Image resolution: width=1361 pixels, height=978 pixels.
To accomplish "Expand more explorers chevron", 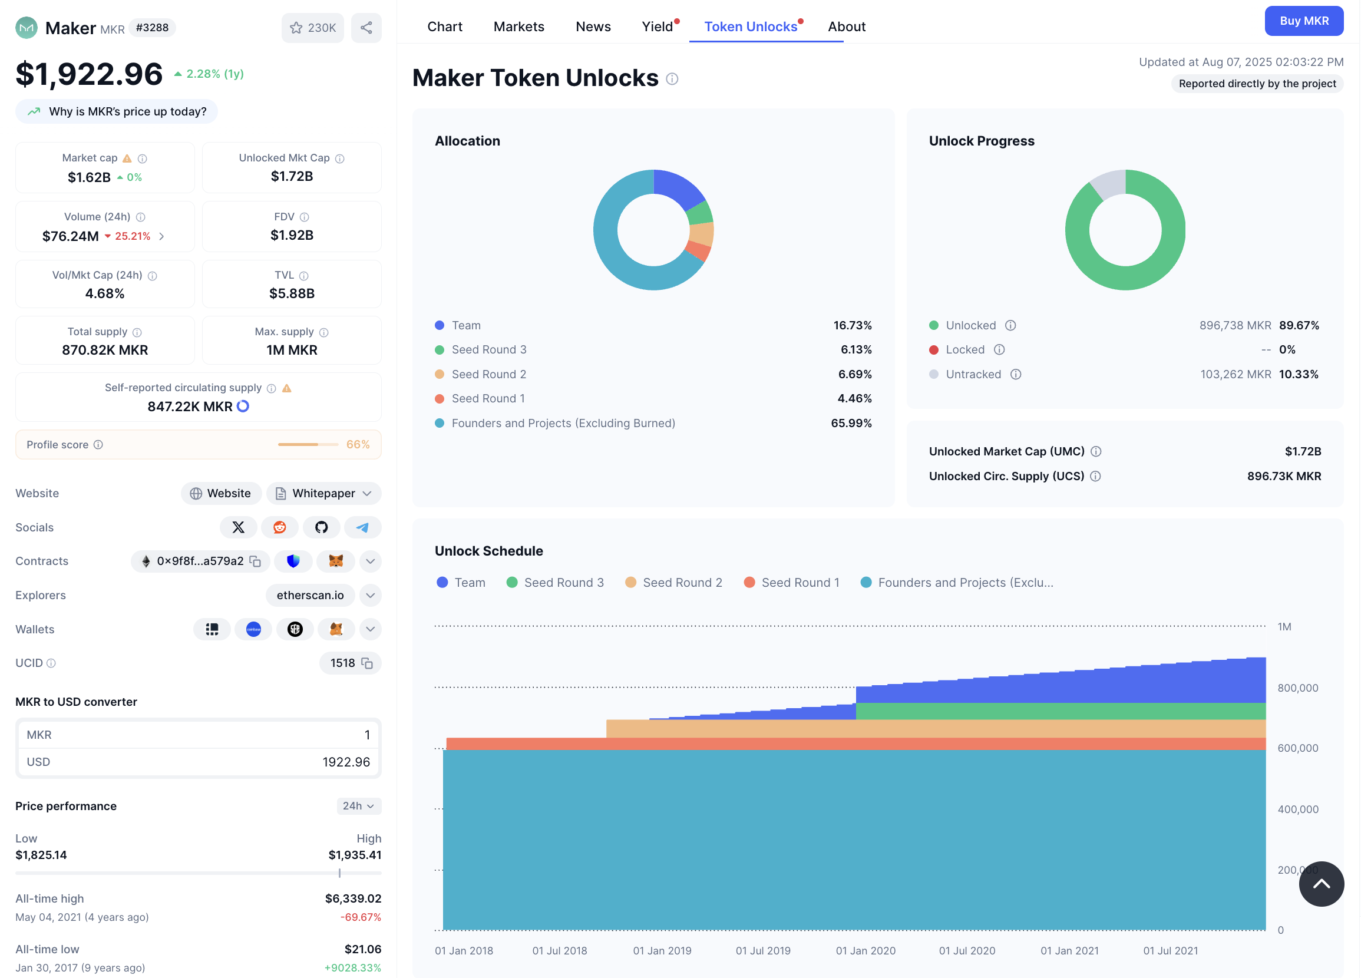I will 370,596.
